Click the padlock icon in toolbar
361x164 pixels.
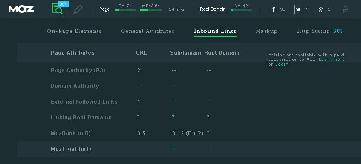[345, 10]
